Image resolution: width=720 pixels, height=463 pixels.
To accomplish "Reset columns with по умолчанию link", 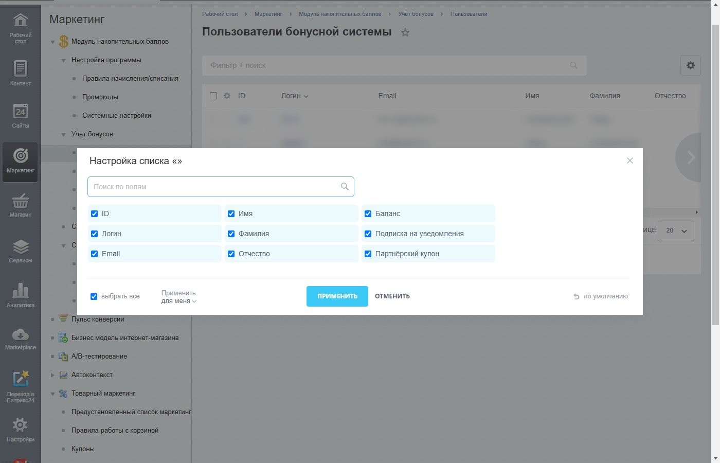I will 601,296.
